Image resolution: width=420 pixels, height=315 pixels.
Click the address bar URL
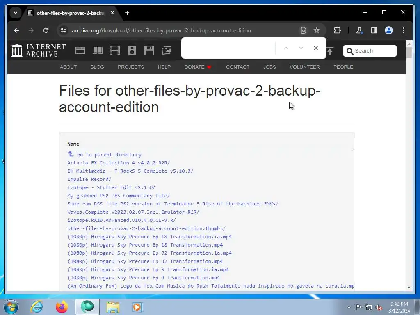click(161, 30)
